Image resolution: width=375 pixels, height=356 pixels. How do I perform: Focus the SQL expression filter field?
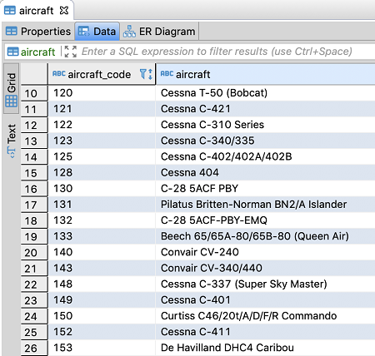(x=217, y=52)
